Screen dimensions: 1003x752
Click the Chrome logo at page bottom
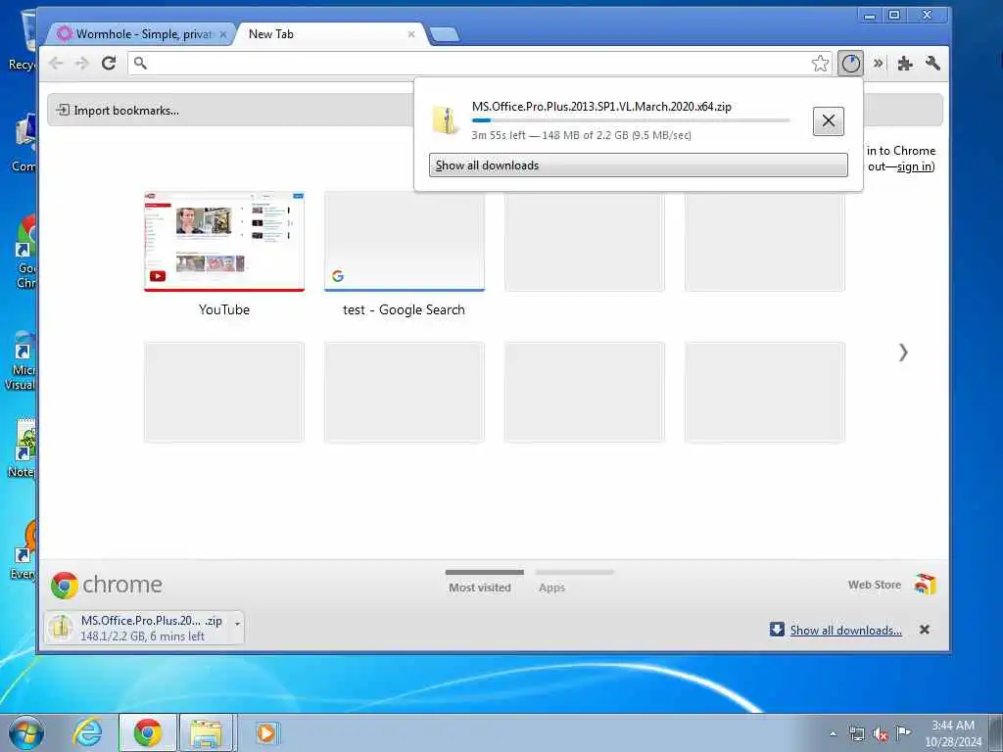click(x=106, y=585)
